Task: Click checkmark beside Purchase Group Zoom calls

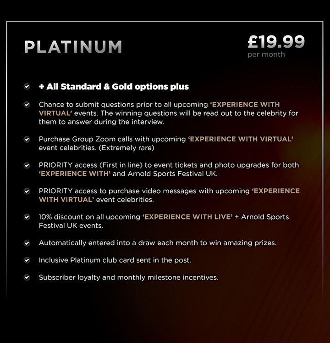Action: [27, 139]
